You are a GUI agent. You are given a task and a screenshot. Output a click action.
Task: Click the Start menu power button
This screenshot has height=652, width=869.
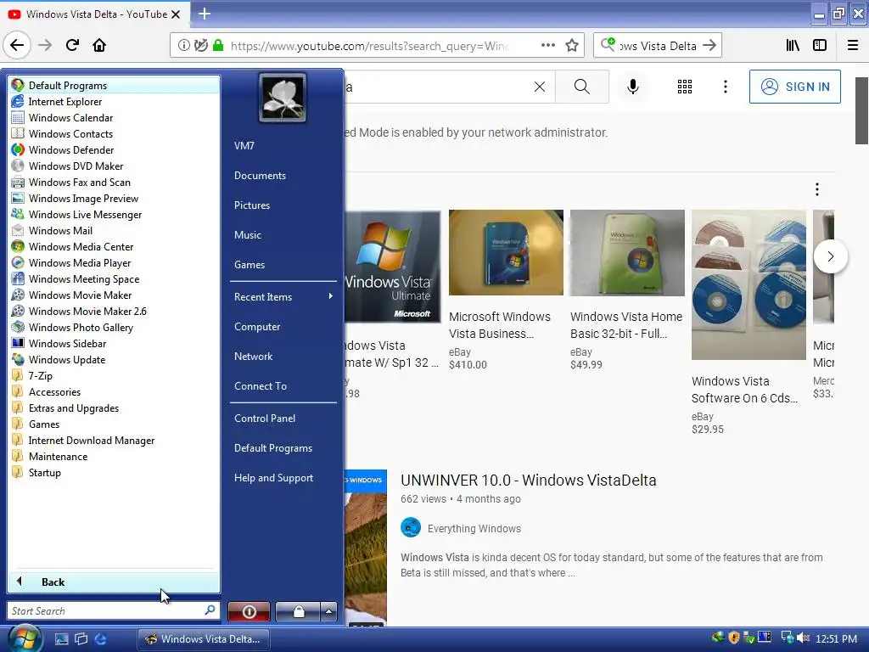(x=249, y=611)
